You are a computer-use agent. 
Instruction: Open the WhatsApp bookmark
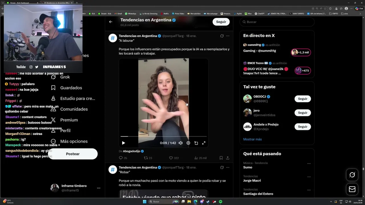pos(131,14)
